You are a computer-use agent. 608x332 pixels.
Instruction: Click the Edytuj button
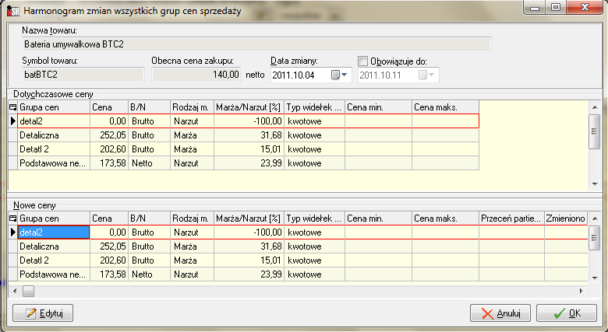click(43, 313)
